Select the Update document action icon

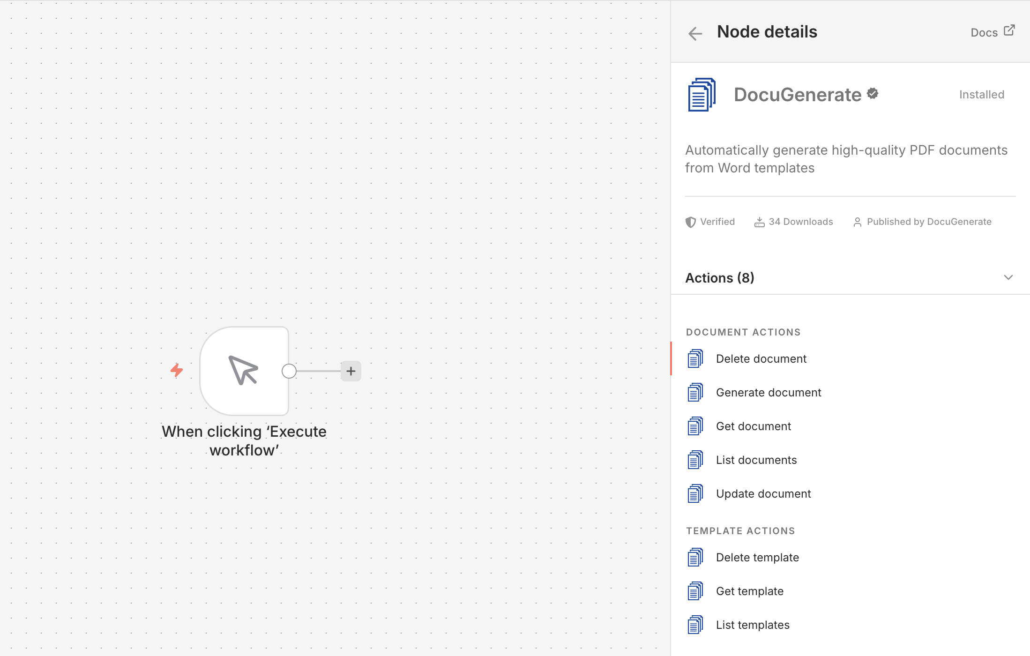pyautogui.click(x=695, y=493)
